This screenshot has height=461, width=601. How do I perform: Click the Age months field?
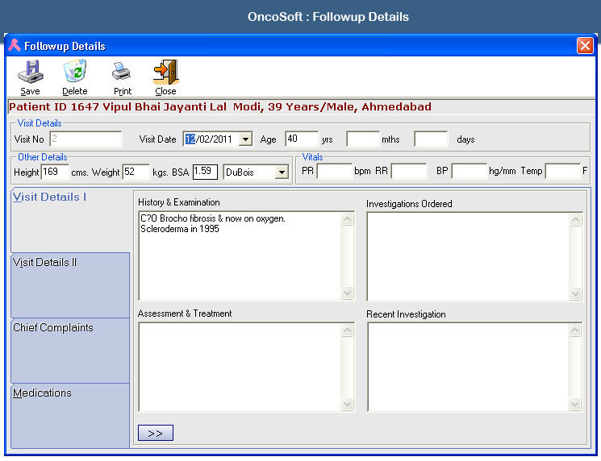tap(363, 139)
